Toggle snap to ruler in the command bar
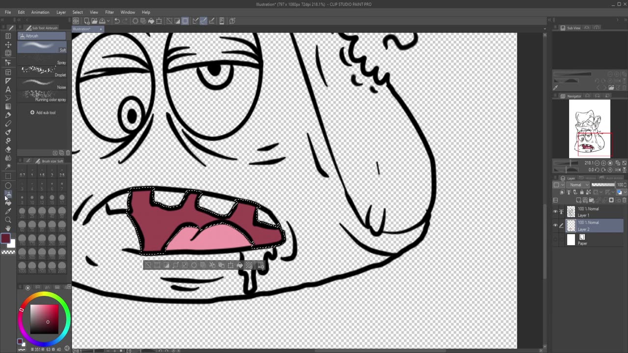The width and height of the screenshot is (628, 353). (x=195, y=21)
